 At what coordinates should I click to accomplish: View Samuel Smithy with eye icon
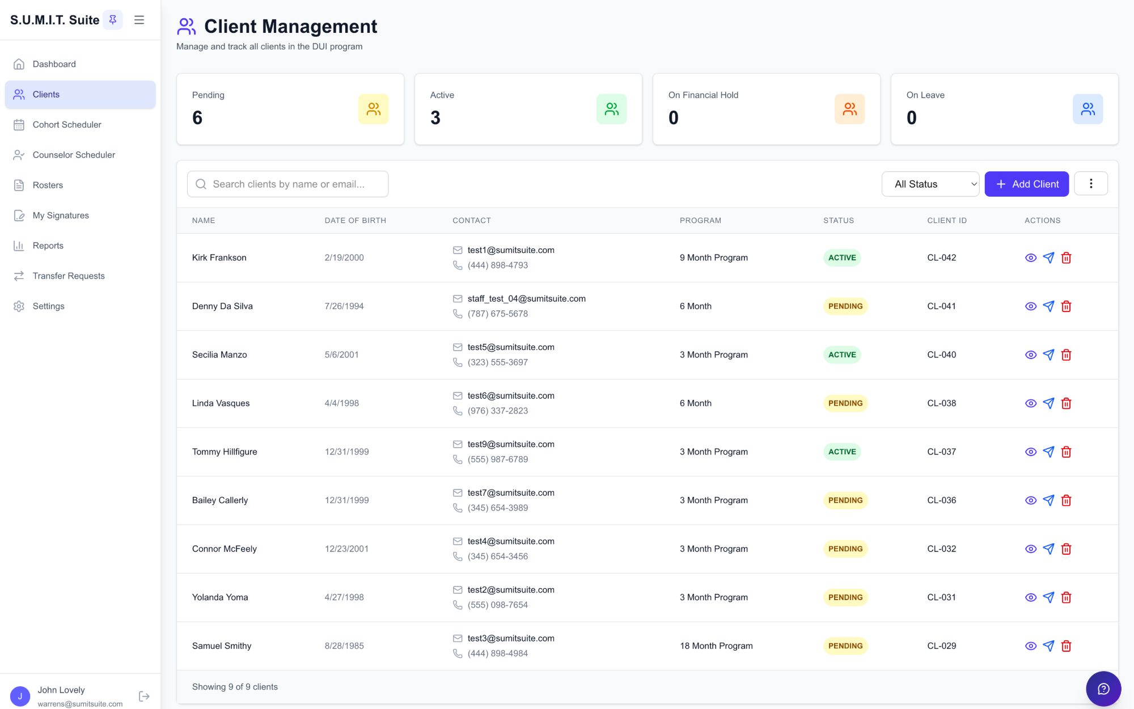(1031, 646)
